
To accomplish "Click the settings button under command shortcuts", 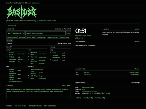I will coord(10,40).
